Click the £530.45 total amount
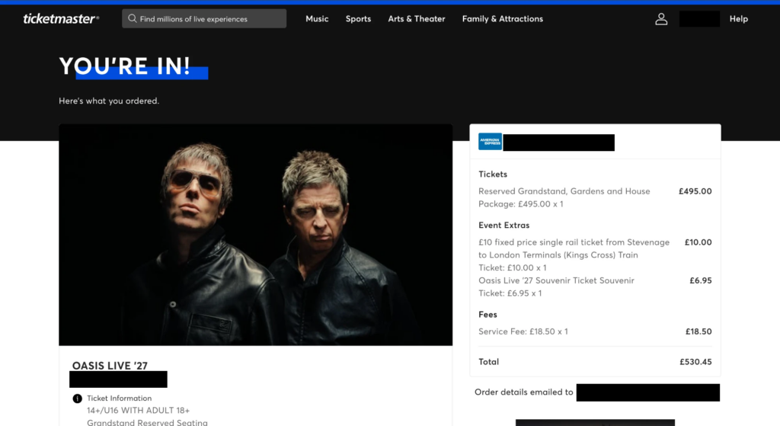Screen dimensions: 780x426 [x=695, y=362]
